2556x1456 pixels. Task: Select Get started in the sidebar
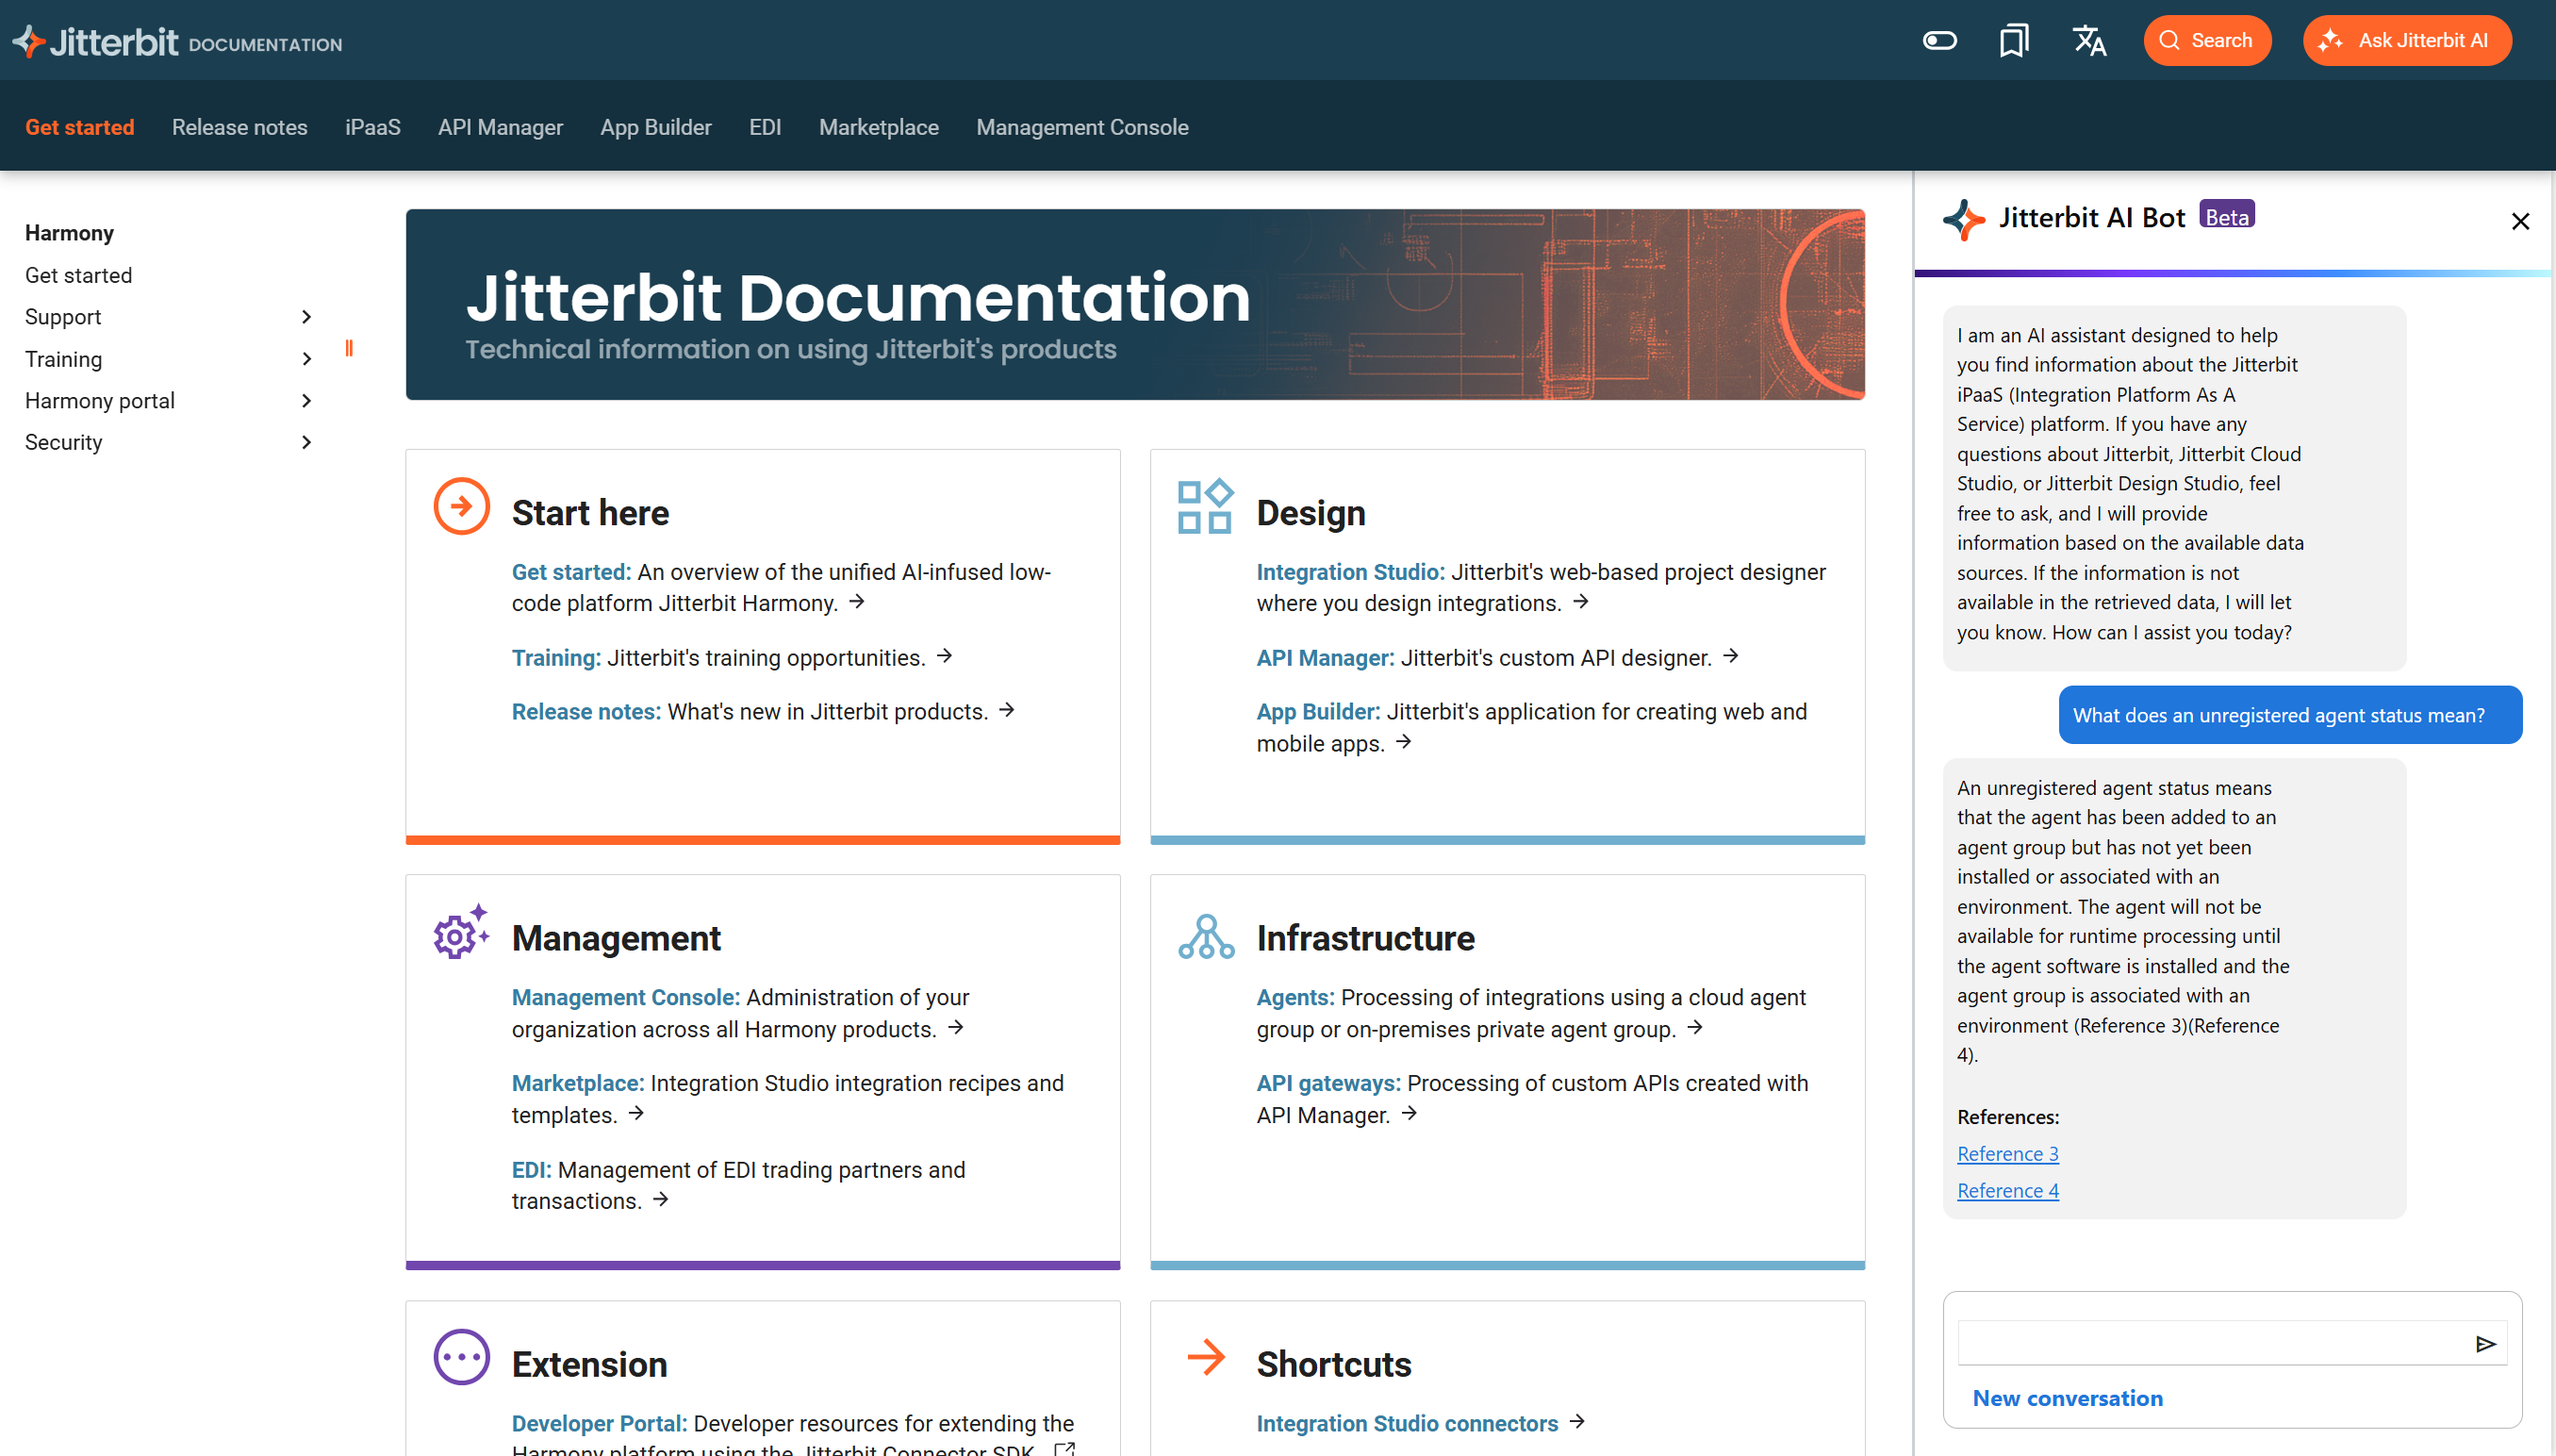point(78,275)
